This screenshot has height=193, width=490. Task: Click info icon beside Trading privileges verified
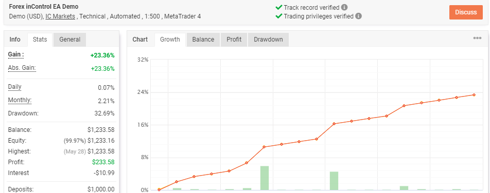click(x=358, y=16)
